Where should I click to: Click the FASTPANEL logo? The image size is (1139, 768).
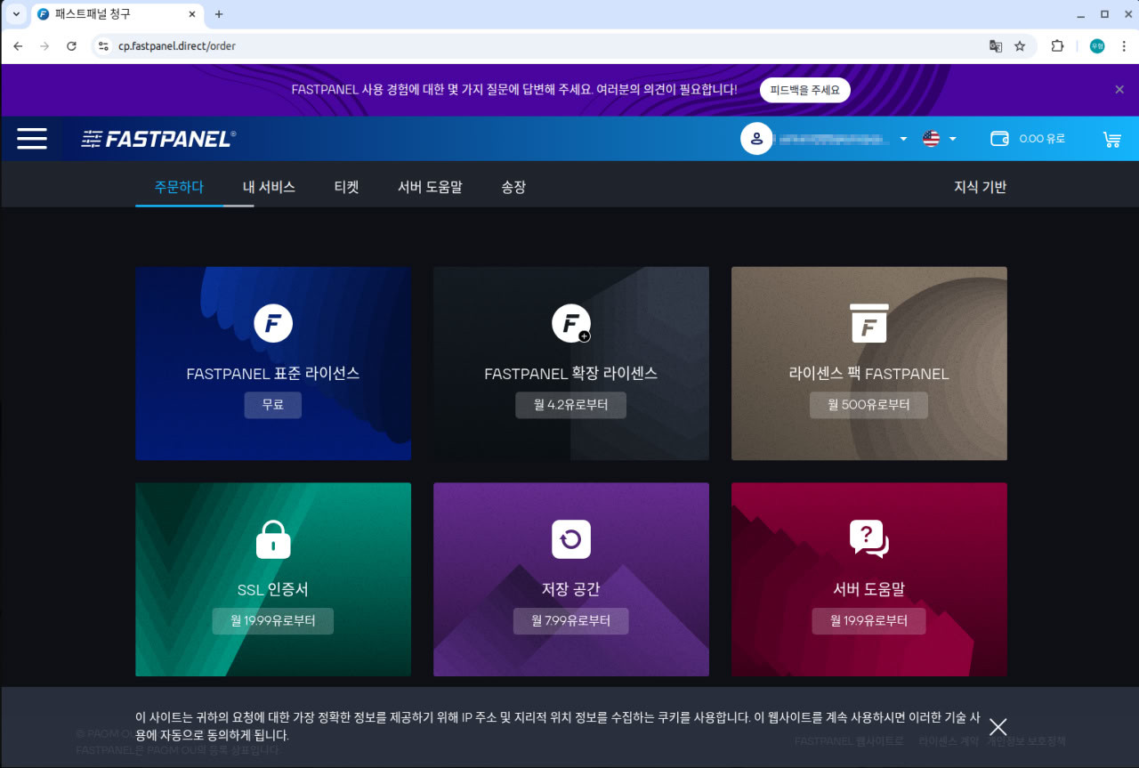[x=158, y=139]
